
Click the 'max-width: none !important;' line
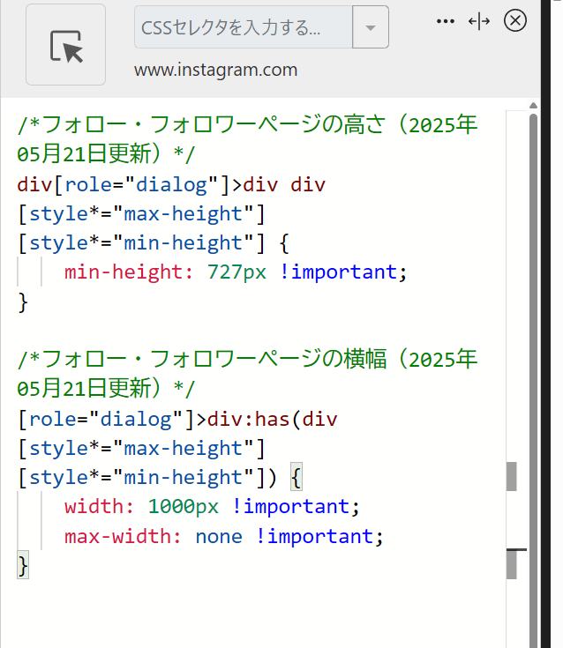click(224, 536)
